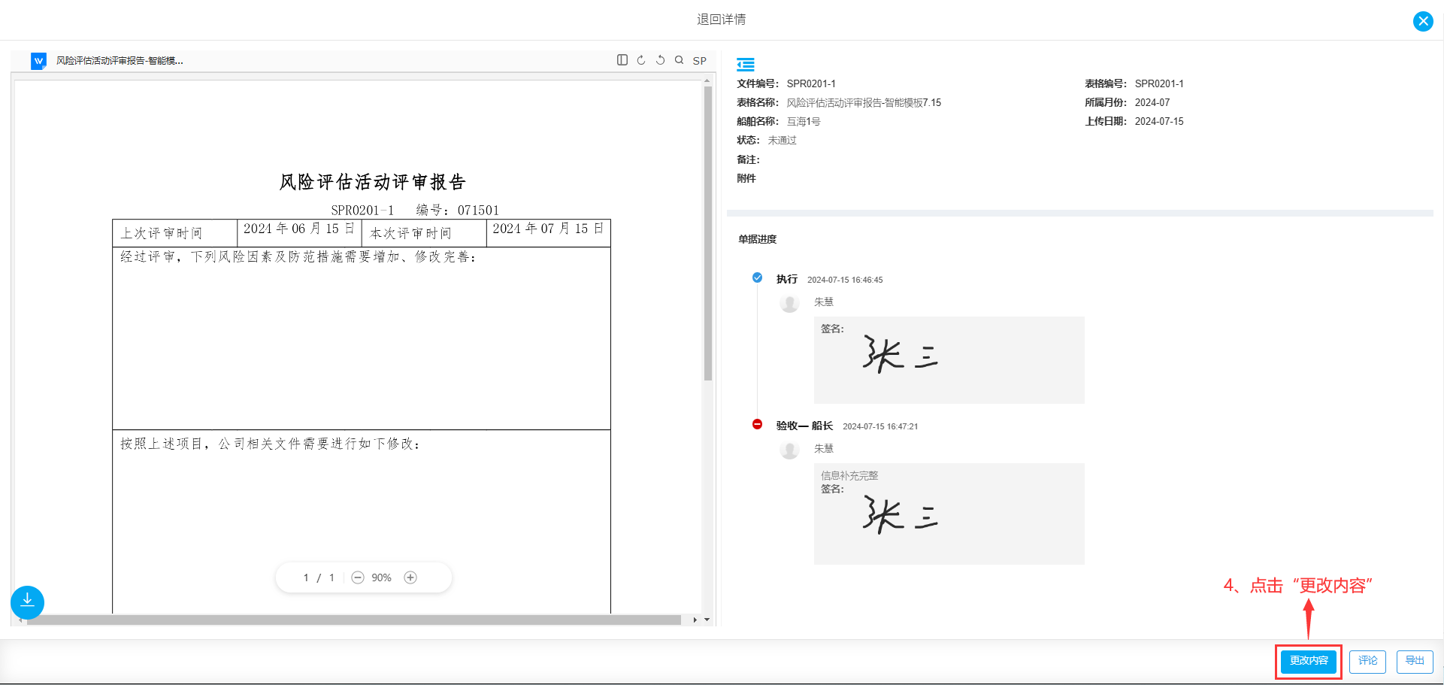Click the signature image under 验收 step
This screenshot has height=685, width=1444.
tap(901, 514)
